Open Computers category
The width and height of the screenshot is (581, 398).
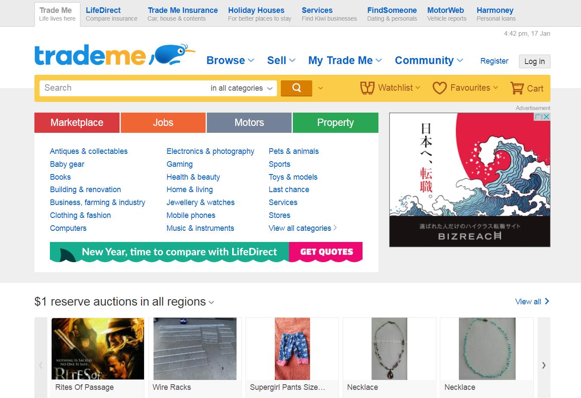pyautogui.click(x=68, y=228)
